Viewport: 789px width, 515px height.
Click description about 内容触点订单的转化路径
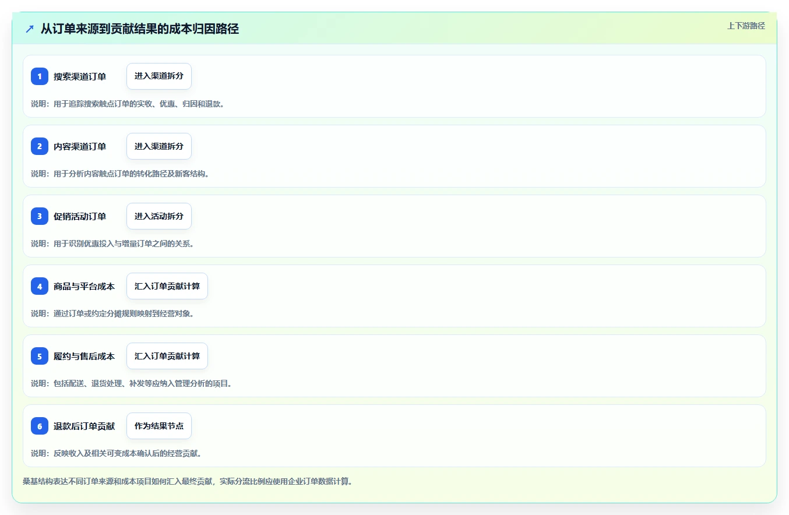point(120,174)
